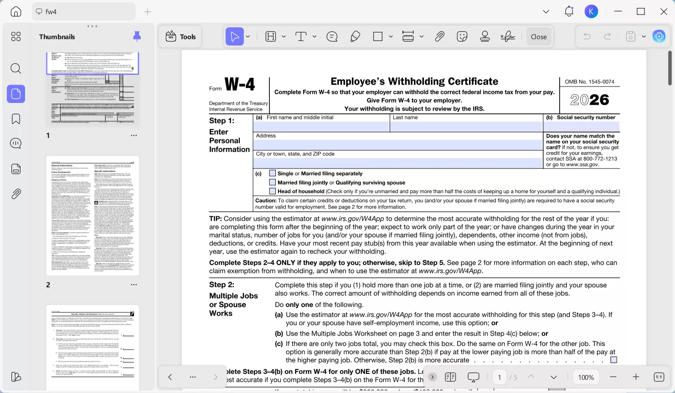The width and height of the screenshot is (675, 393).
Task: Expand the form field tool dropdown arrow
Action: tap(283, 36)
